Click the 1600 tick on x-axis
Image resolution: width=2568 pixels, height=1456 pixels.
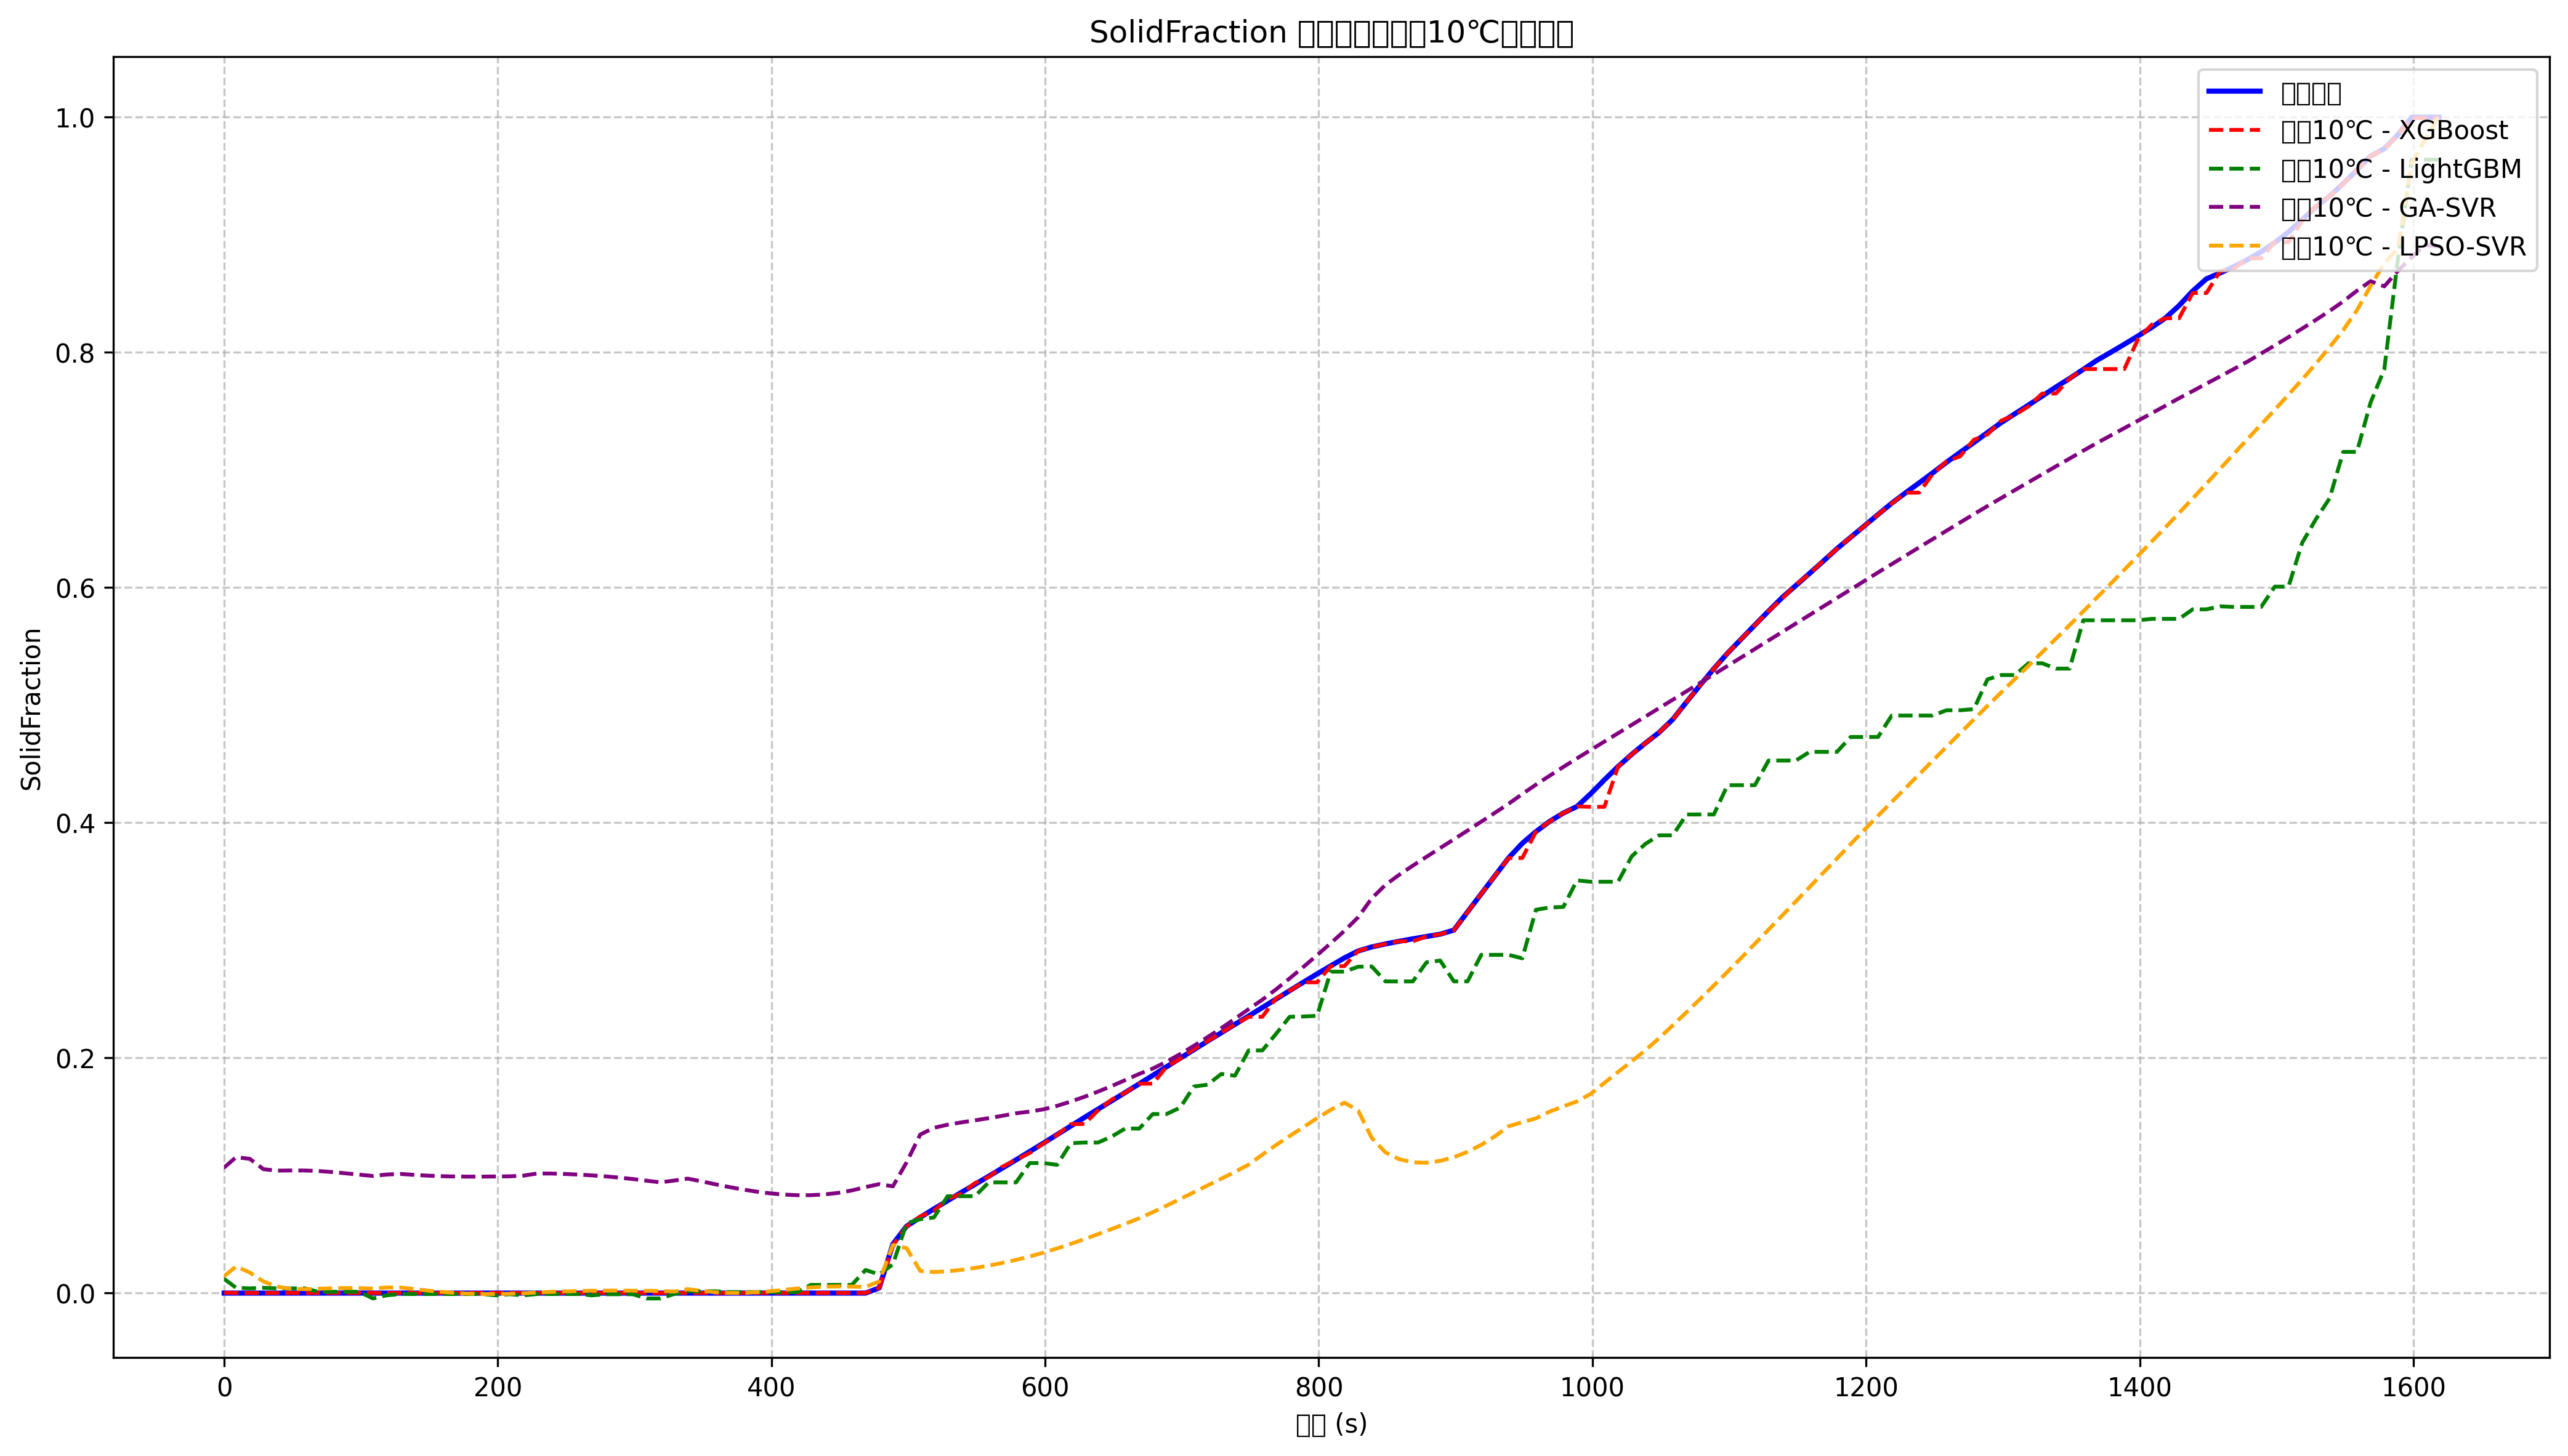pos(2413,1388)
